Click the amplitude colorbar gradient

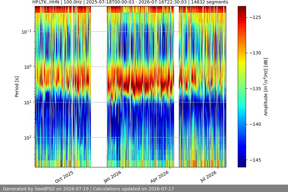pos(242,87)
